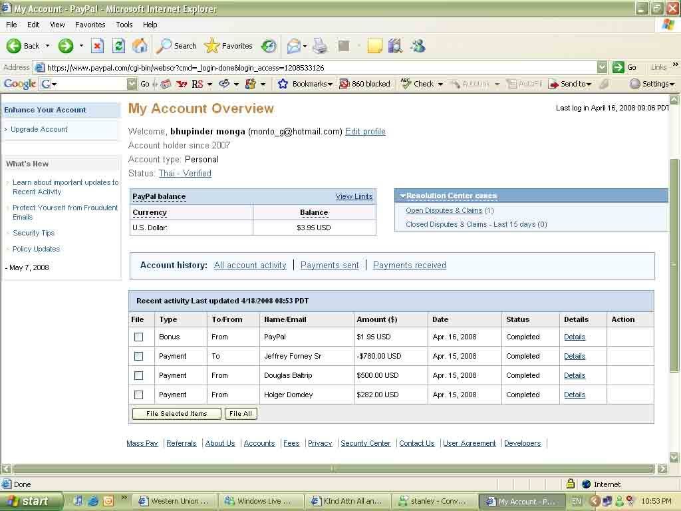Open the Security Center footer link
Screen dimensions: 681x511
click(366, 443)
